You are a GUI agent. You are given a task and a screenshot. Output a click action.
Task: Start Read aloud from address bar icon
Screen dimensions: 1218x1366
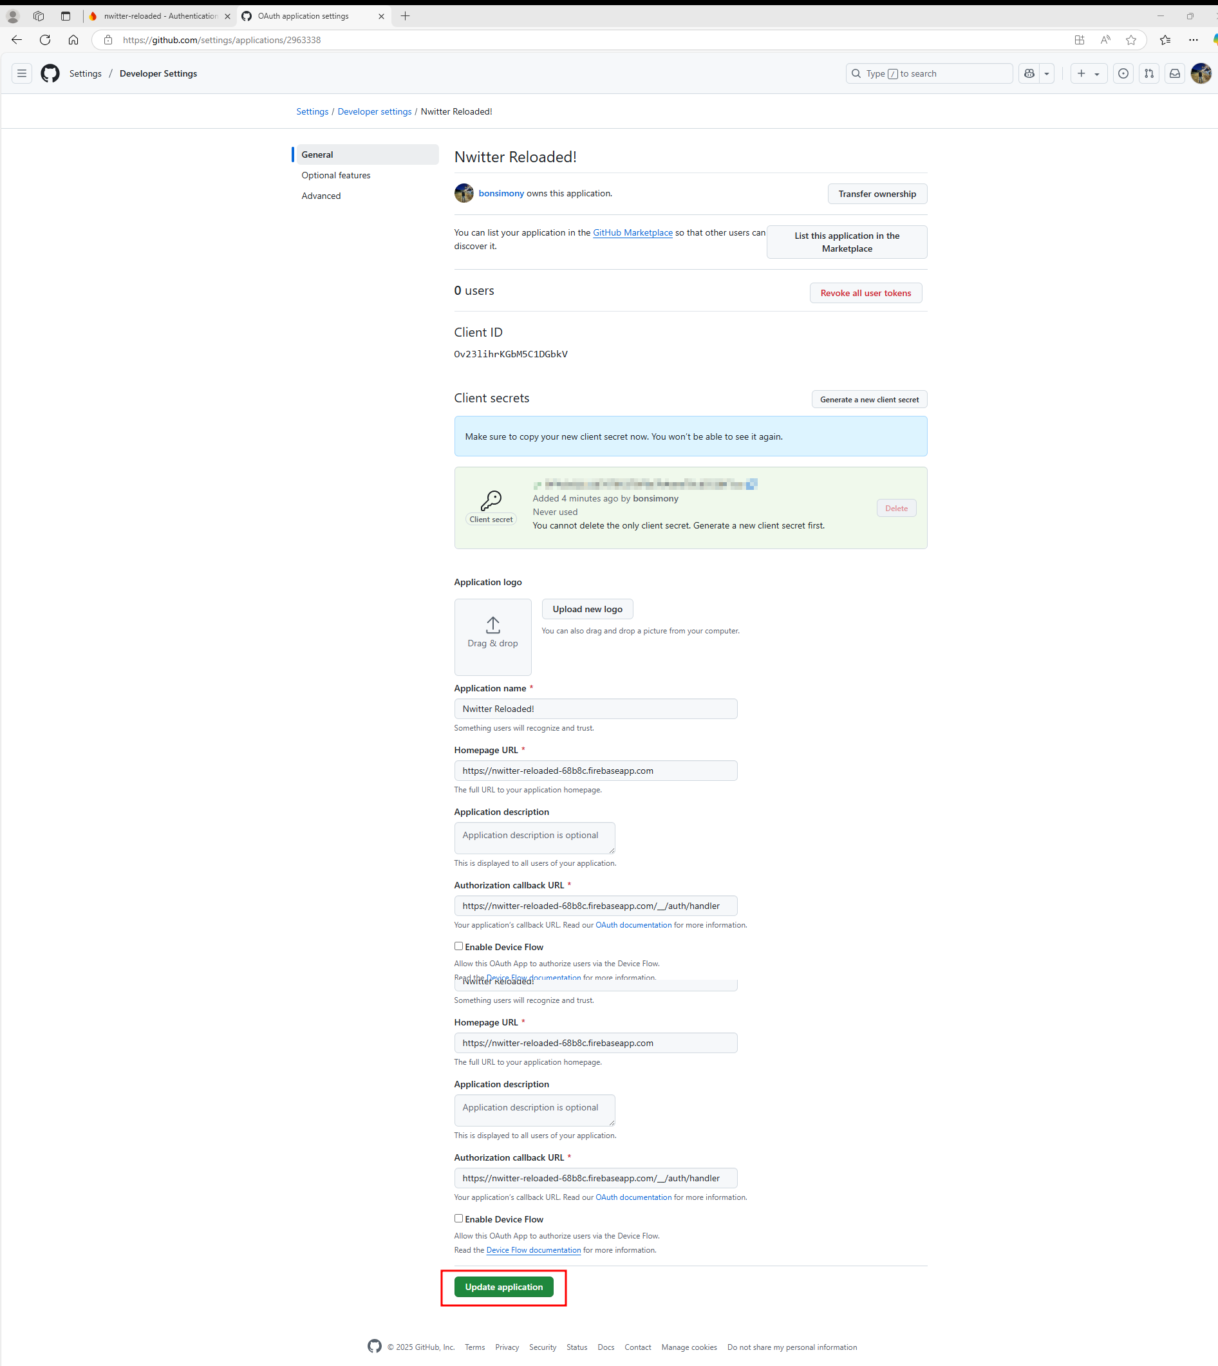[x=1105, y=40]
